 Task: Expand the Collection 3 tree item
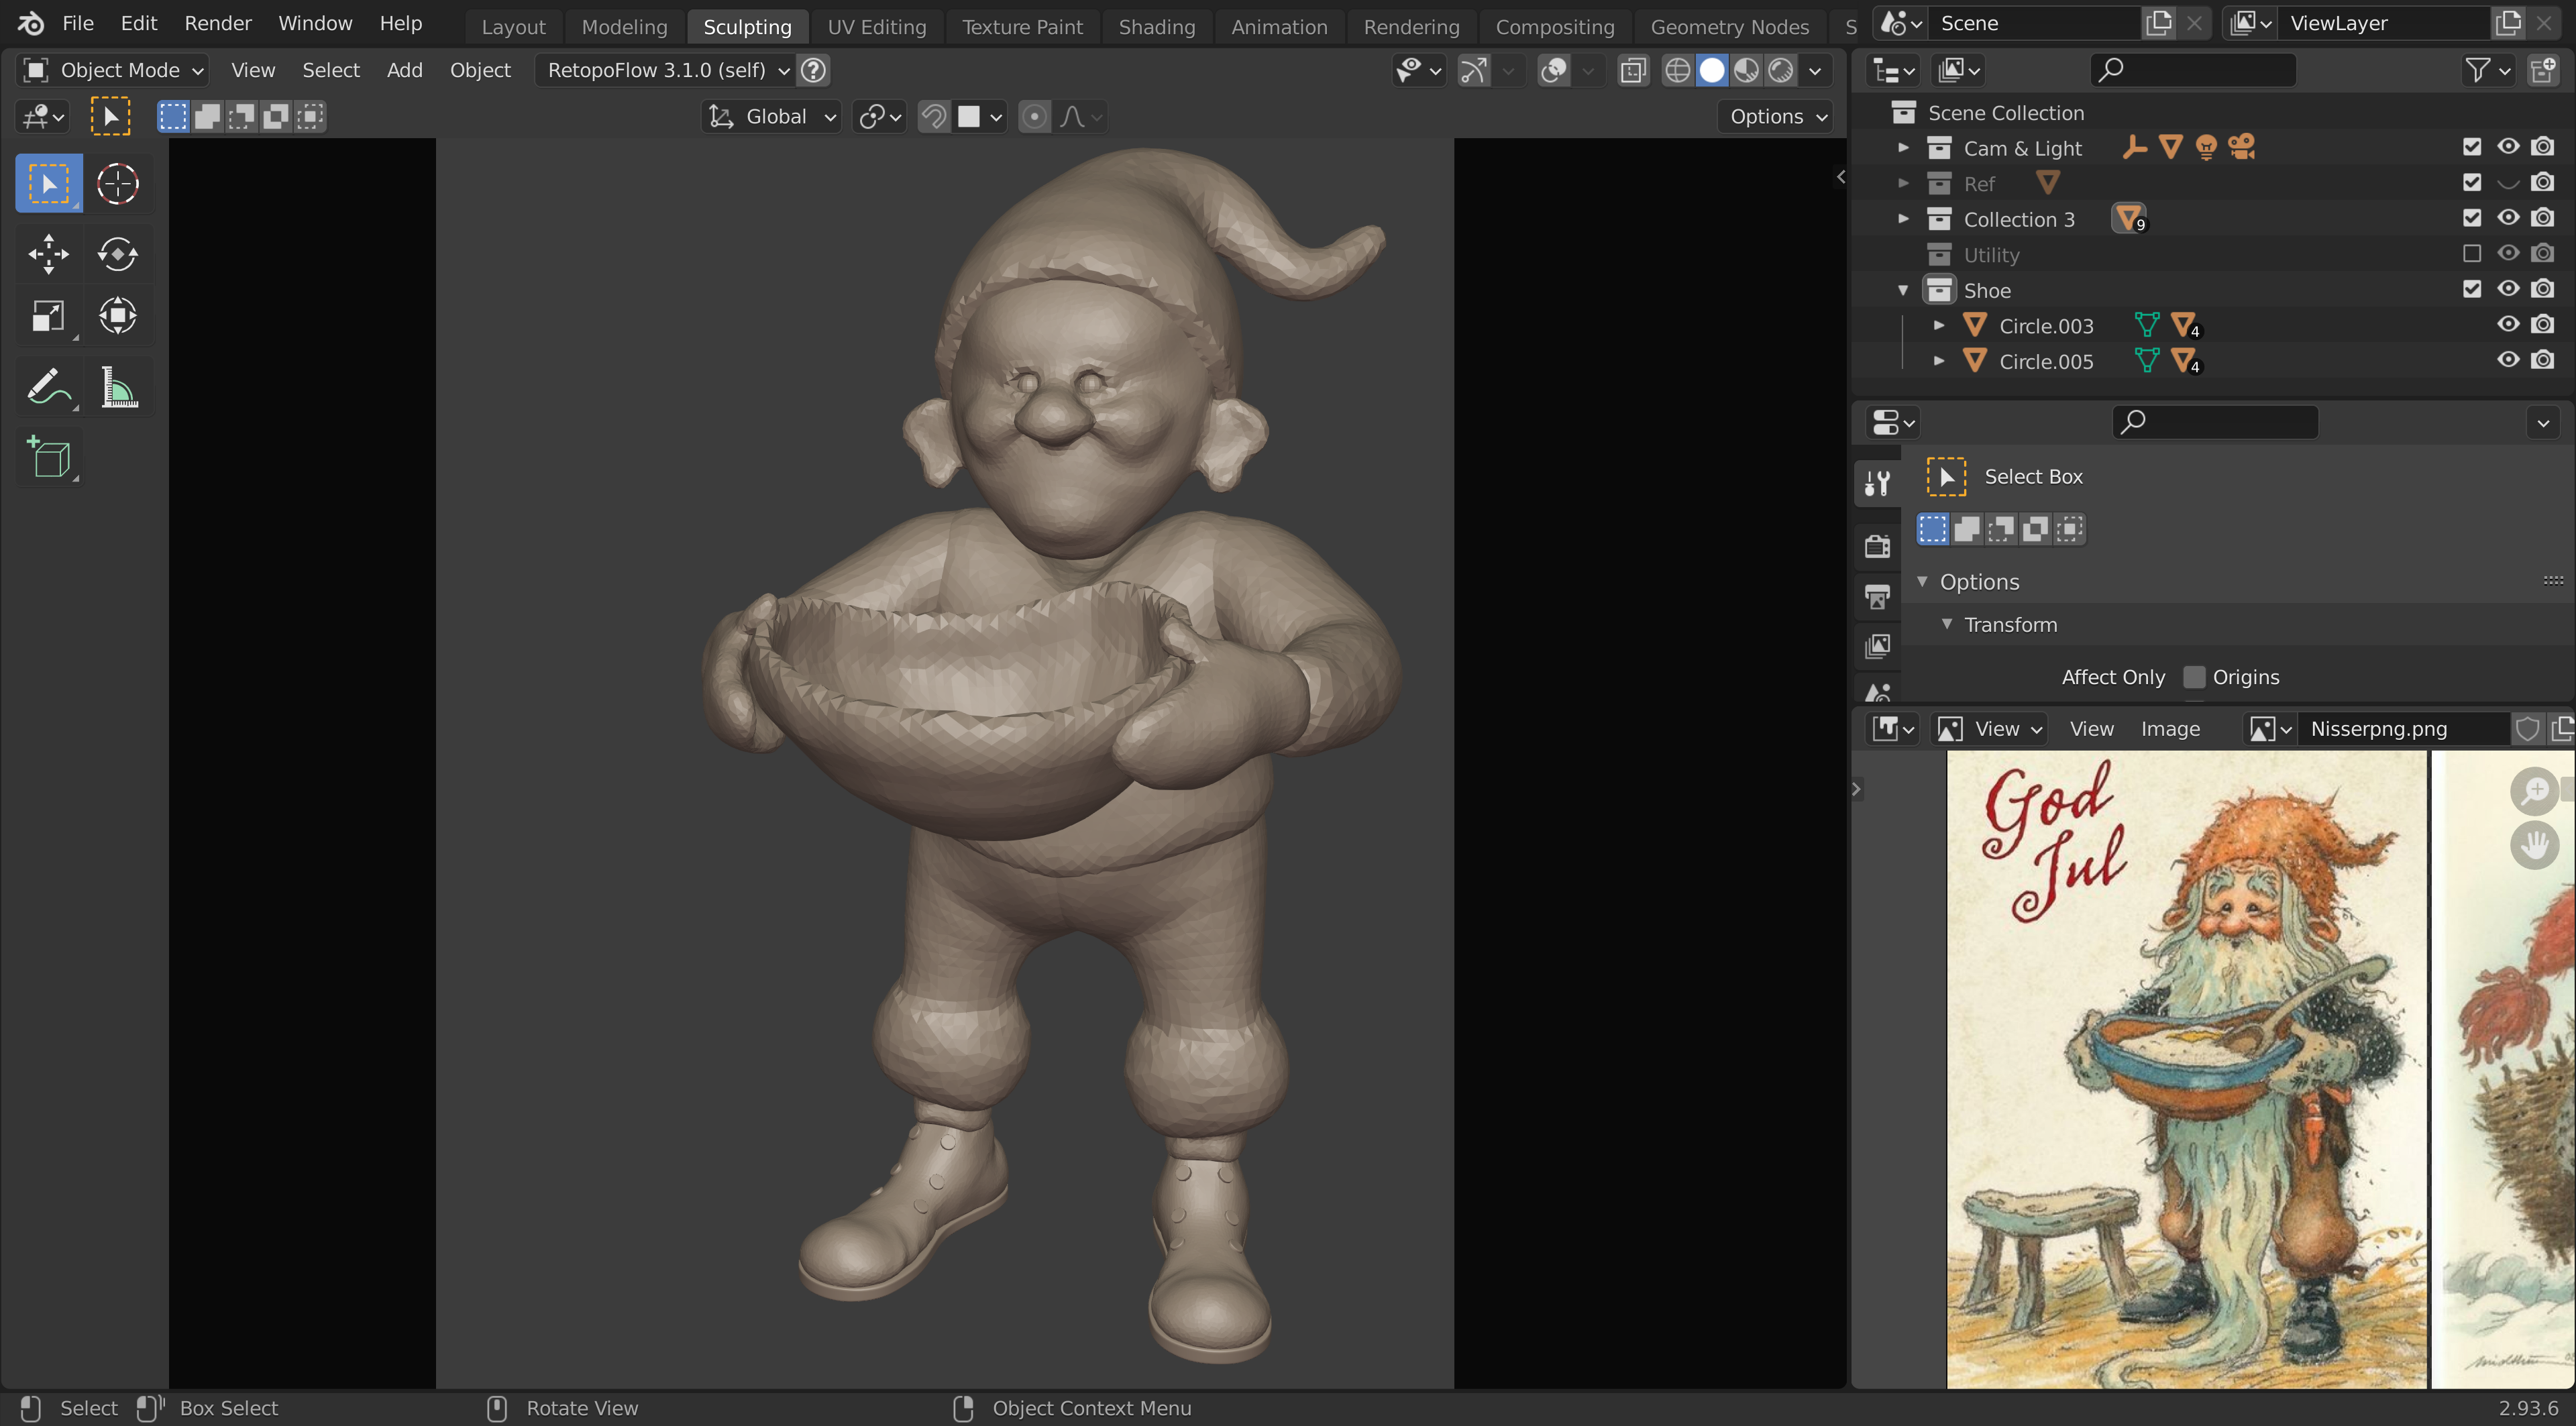(1903, 219)
